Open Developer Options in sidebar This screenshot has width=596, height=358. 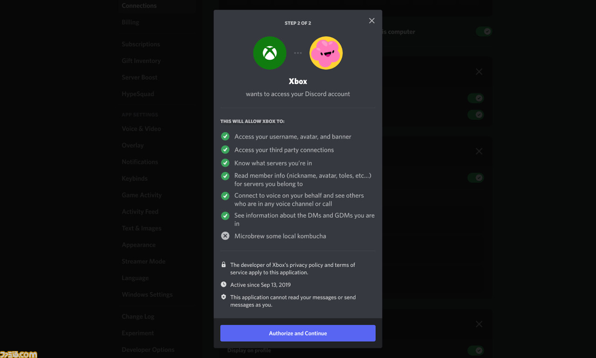click(148, 350)
